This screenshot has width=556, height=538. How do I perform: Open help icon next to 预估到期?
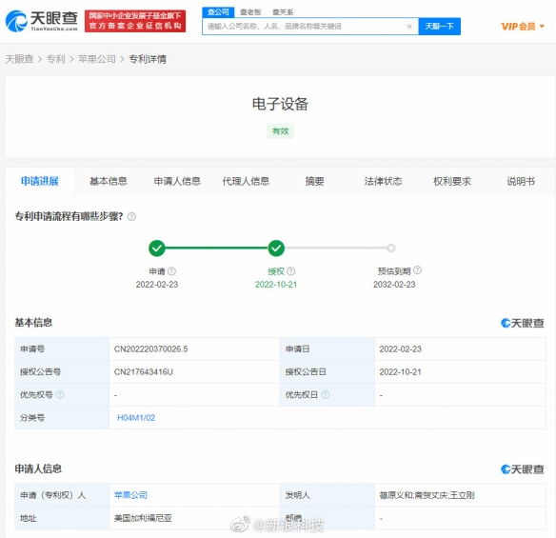point(417,270)
